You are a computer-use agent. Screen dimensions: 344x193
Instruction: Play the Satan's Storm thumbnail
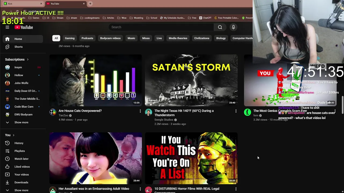coord(191,80)
